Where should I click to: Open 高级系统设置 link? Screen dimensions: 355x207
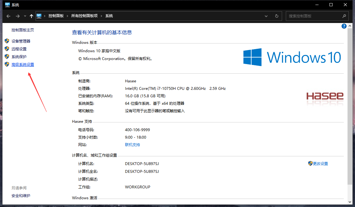[23, 65]
